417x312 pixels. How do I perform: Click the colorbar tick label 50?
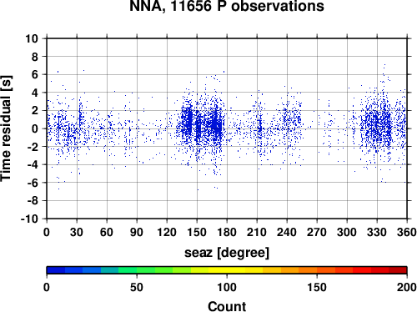pos(137,287)
